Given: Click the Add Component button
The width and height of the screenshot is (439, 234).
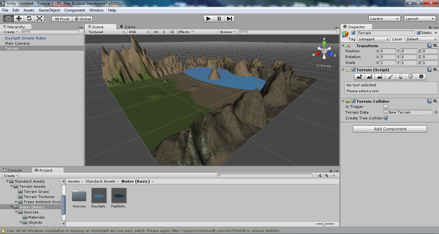Looking at the screenshot, I should (x=389, y=129).
